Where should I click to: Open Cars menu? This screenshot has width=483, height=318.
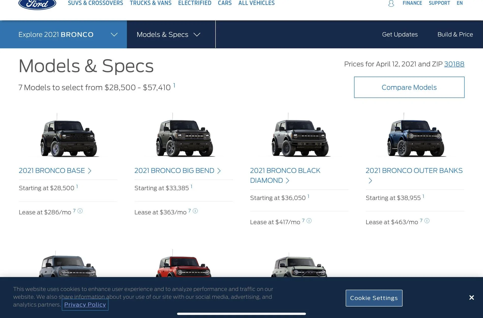point(225,3)
